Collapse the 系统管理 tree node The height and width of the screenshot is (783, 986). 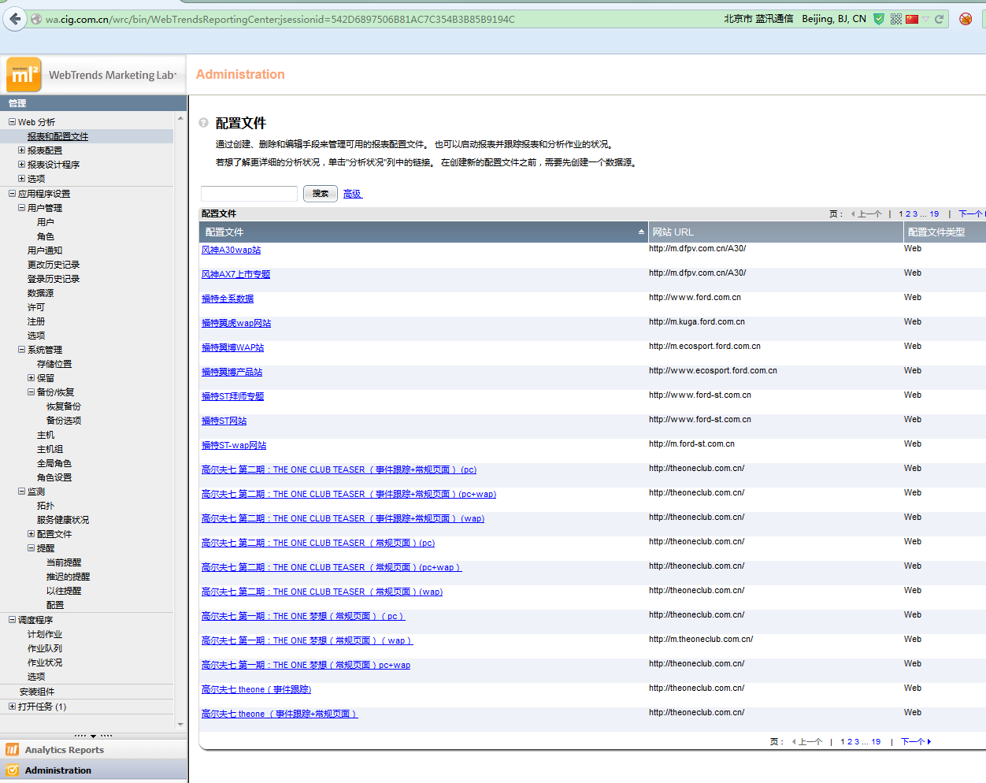[21, 350]
